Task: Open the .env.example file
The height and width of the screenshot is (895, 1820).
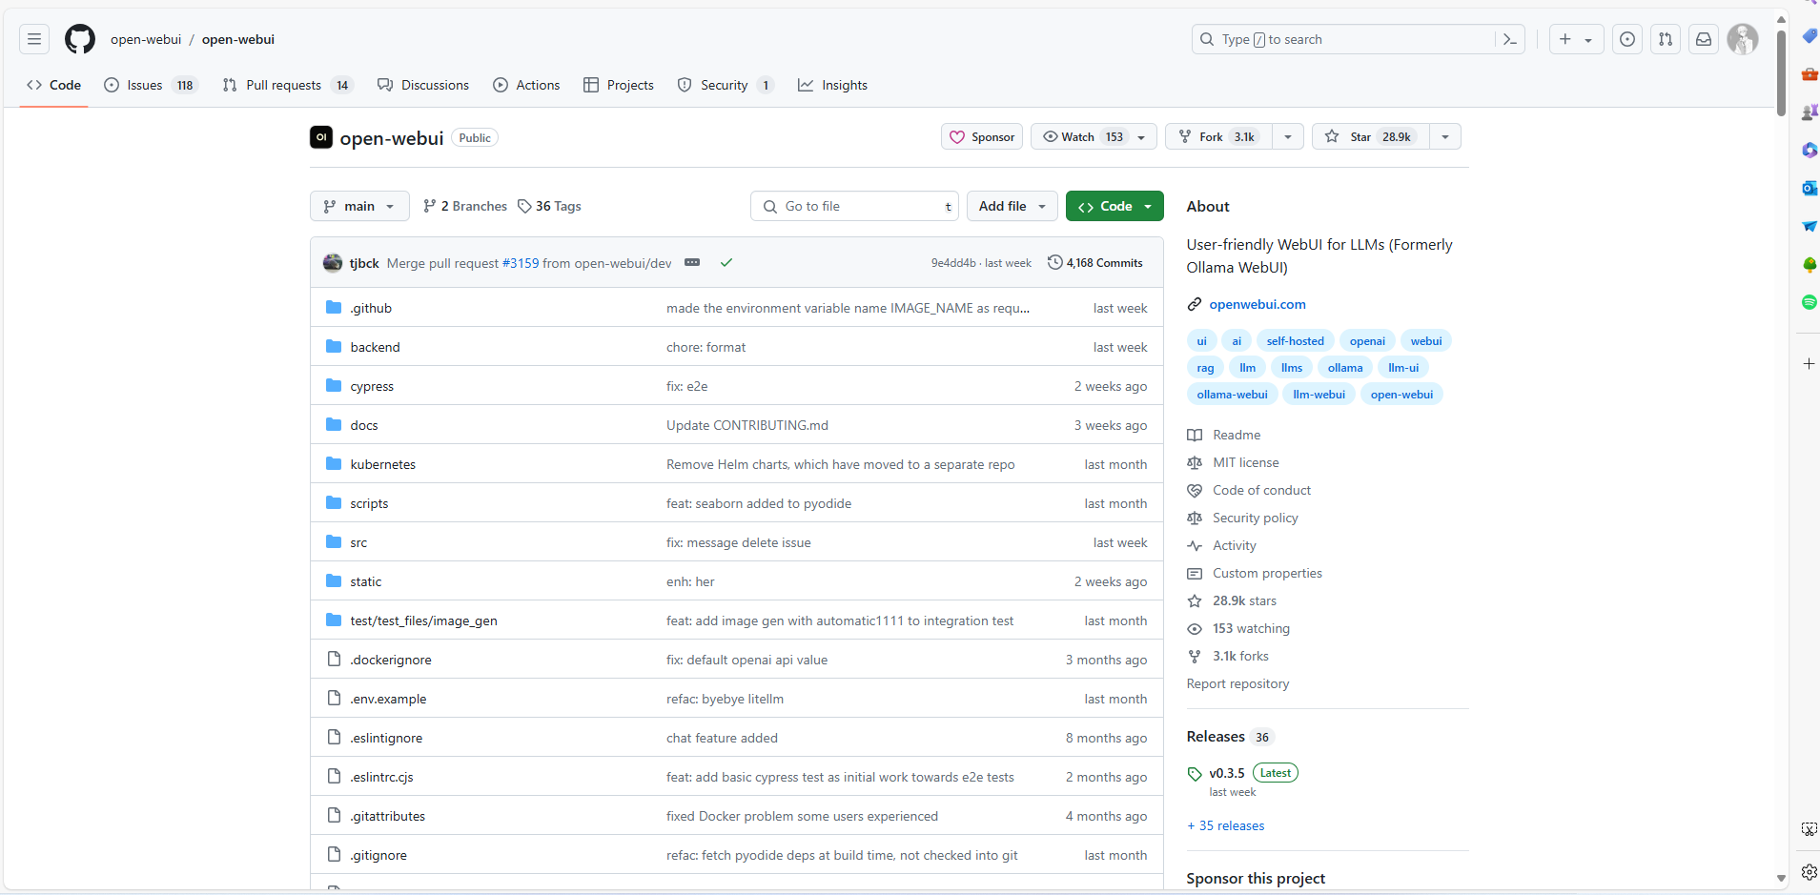Action: [x=388, y=699]
